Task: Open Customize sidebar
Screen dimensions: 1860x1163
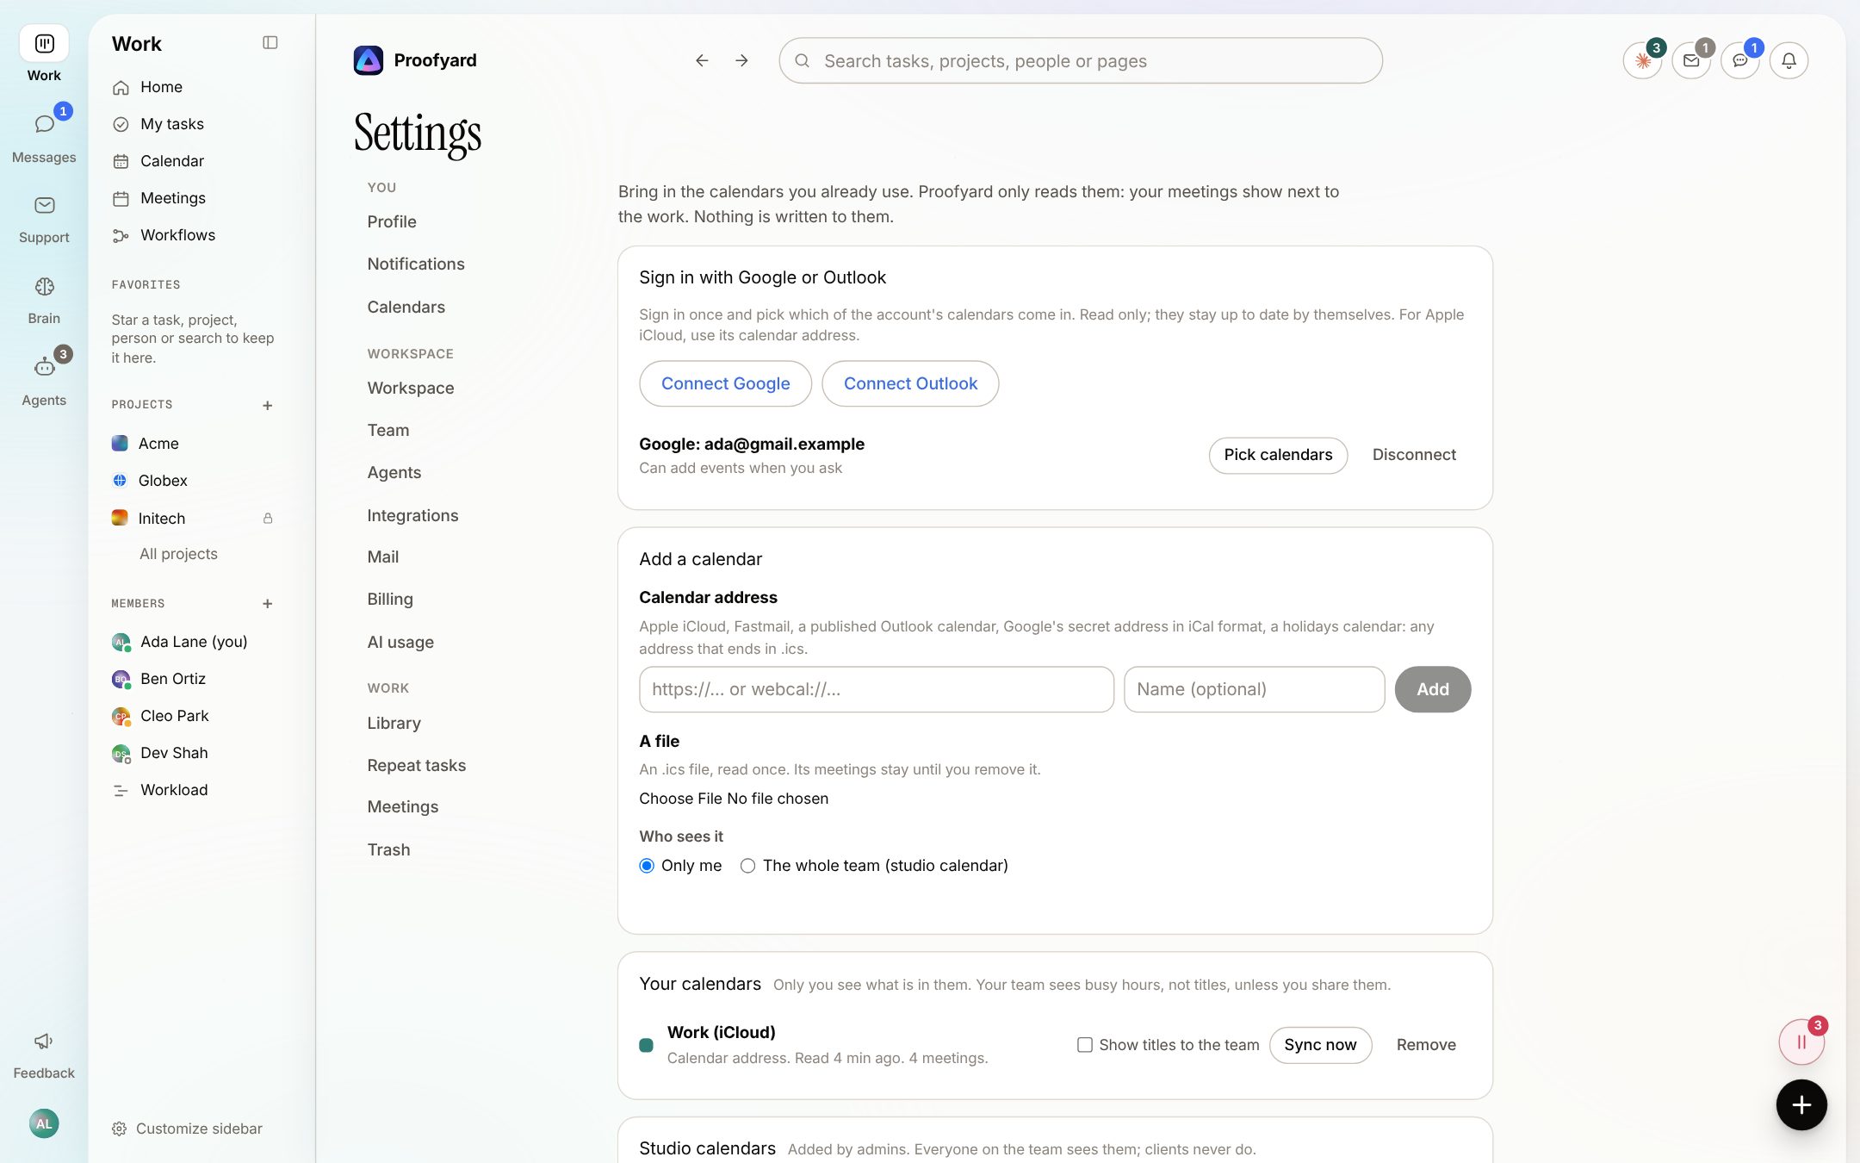Action: (x=188, y=1129)
